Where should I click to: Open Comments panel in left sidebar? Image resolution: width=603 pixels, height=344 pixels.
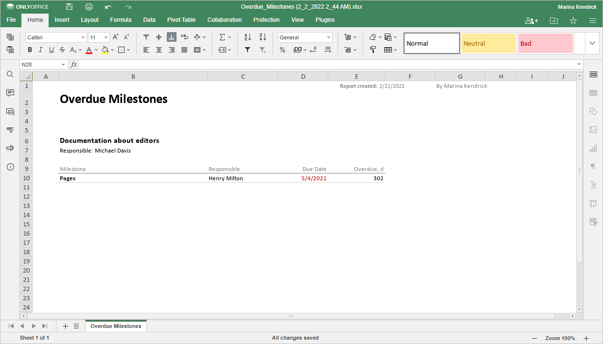[10, 93]
